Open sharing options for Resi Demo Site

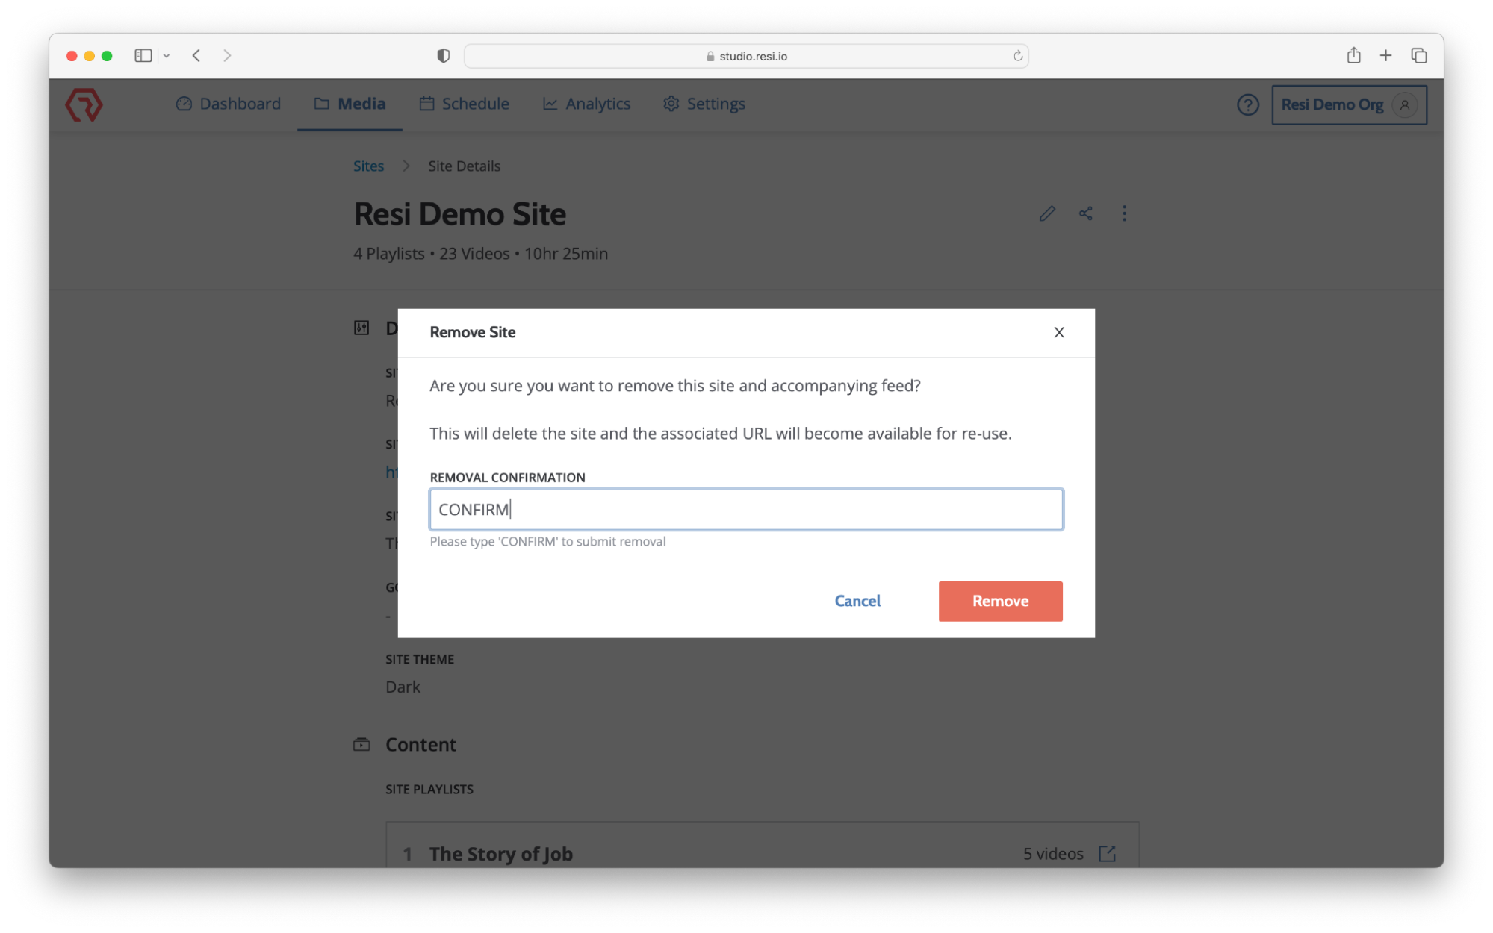click(x=1086, y=213)
